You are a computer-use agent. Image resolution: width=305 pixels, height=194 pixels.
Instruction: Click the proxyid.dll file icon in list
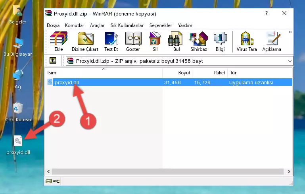point(50,82)
